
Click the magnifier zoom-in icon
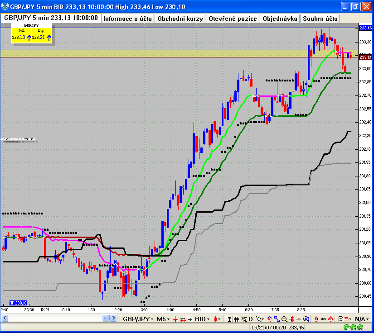[284, 319]
